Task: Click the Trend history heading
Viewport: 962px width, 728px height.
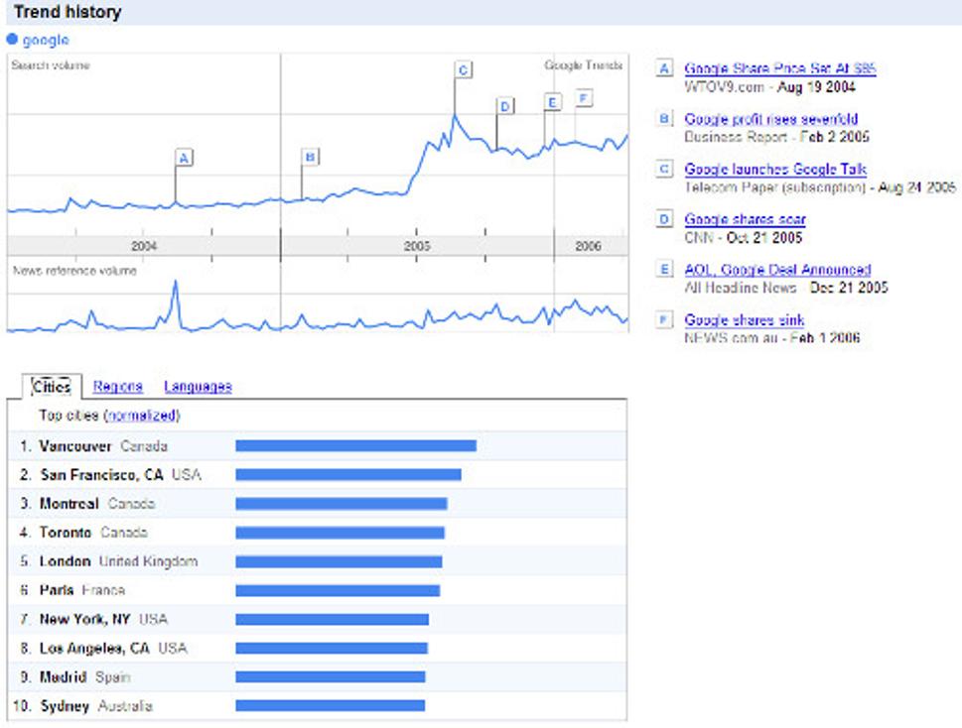Action: [x=68, y=12]
